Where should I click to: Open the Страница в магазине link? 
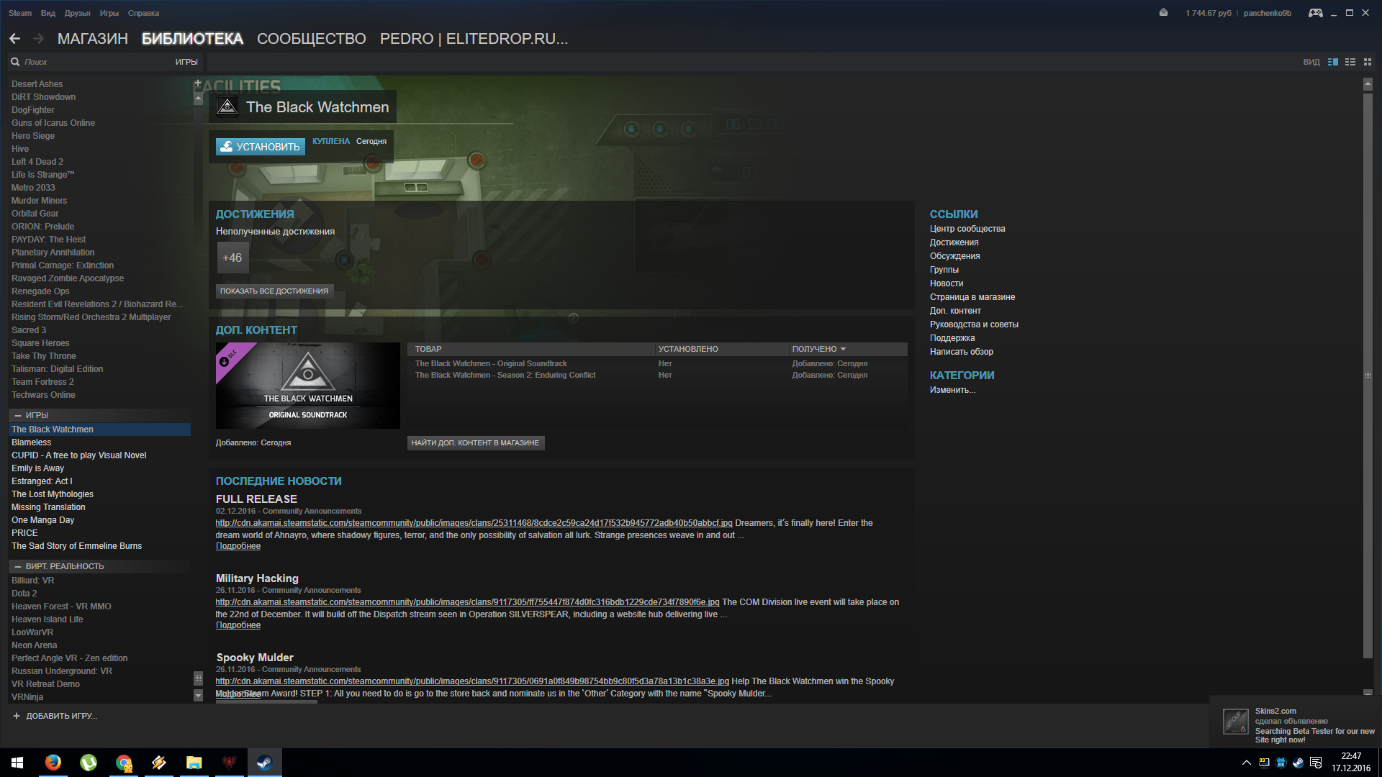tap(972, 297)
